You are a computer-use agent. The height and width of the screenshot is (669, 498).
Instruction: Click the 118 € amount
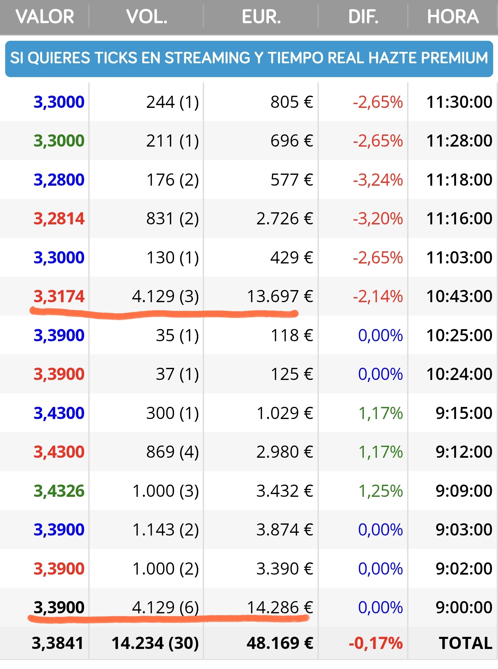292,335
